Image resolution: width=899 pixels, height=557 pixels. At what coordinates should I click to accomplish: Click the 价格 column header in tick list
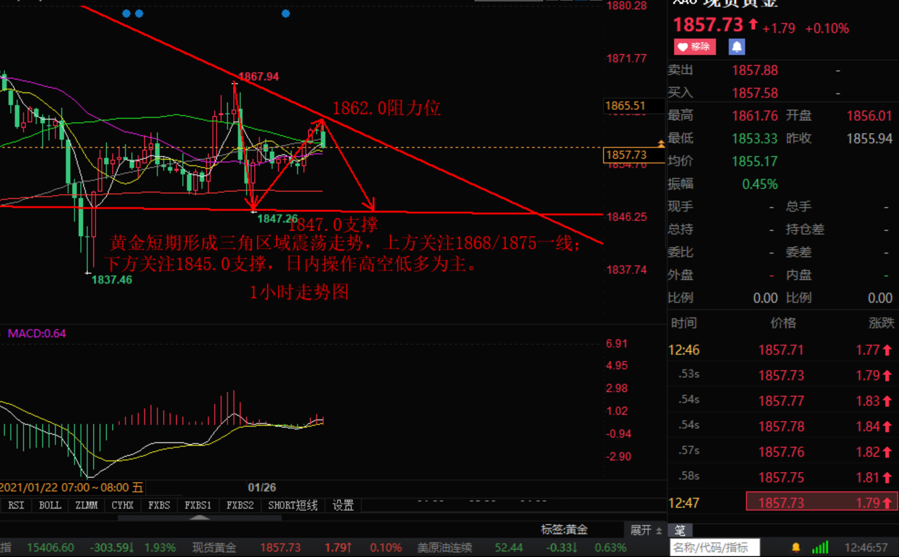point(783,323)
